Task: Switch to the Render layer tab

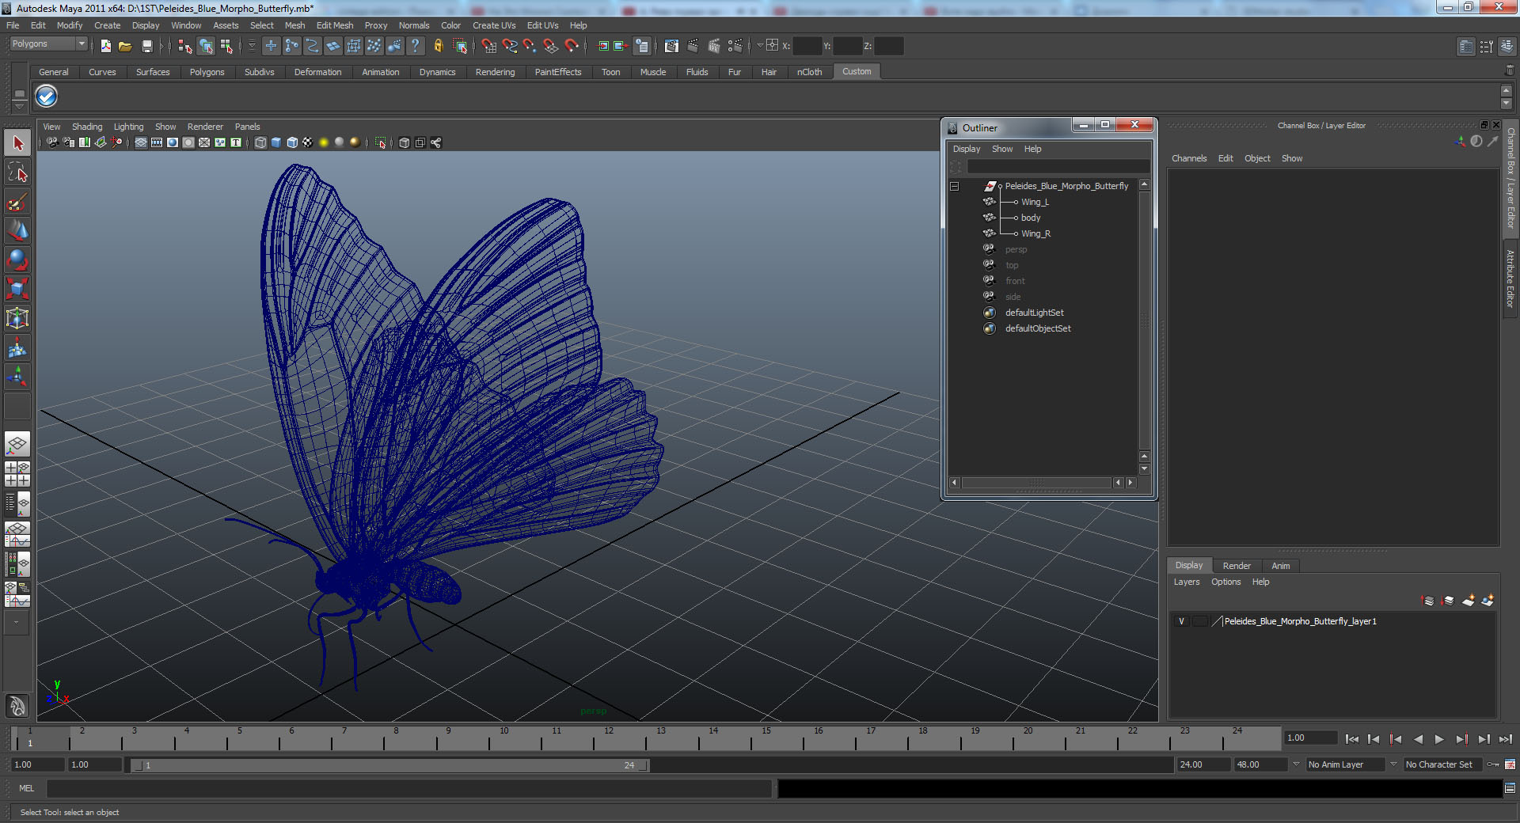Action: click(1237, 566)
